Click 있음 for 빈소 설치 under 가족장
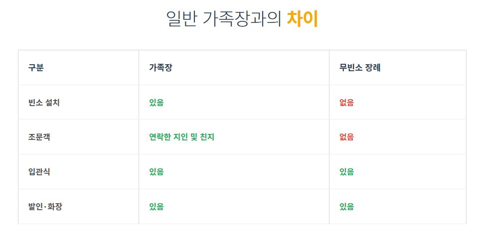The image size is (484, 245). [x=157, y=103]
